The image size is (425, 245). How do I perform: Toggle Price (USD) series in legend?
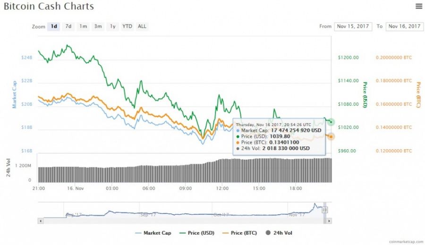(x=197, y=233)
